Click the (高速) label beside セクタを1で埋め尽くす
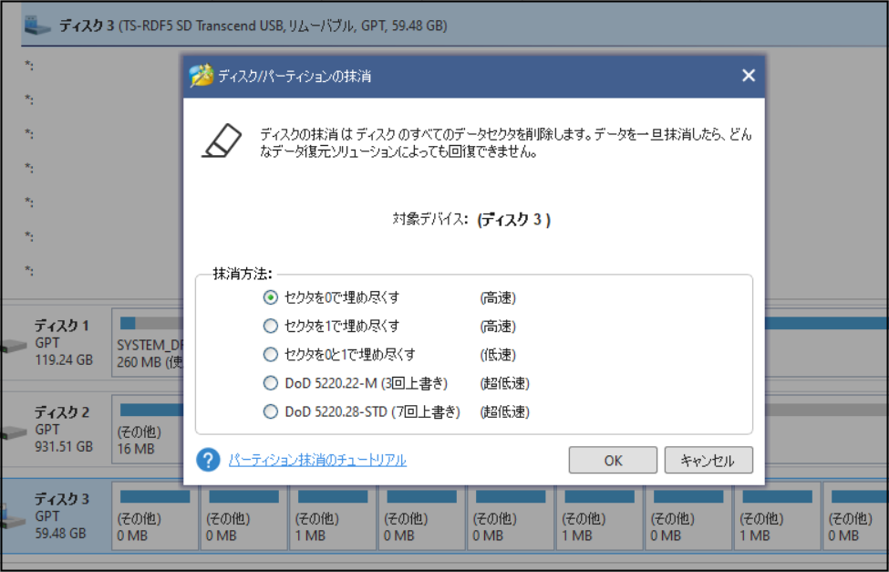 498,327
